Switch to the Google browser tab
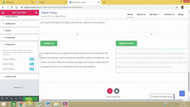 point(51,2)
